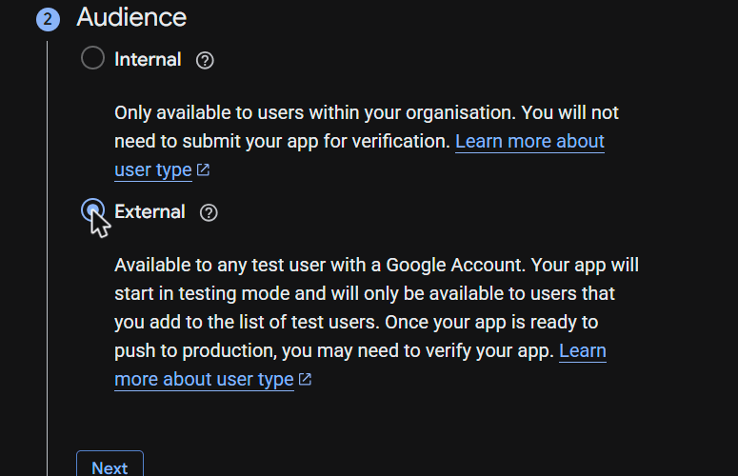Select the Internal audience radio button
Viewport: 738px width, 476px height.
point(92,58)
